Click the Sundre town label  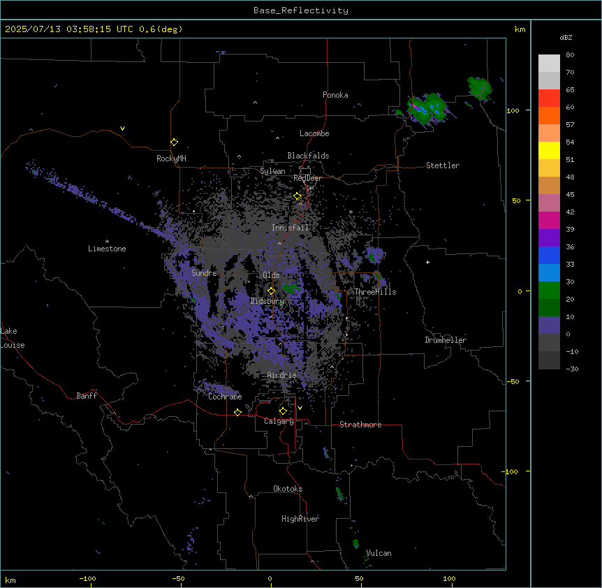click(204, 273)
